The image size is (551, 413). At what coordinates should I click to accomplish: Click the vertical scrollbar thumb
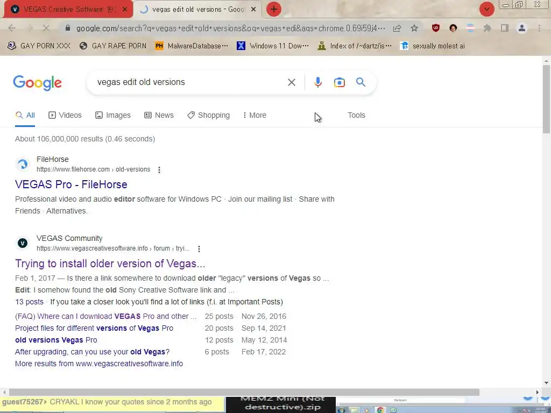coord(547,99)
